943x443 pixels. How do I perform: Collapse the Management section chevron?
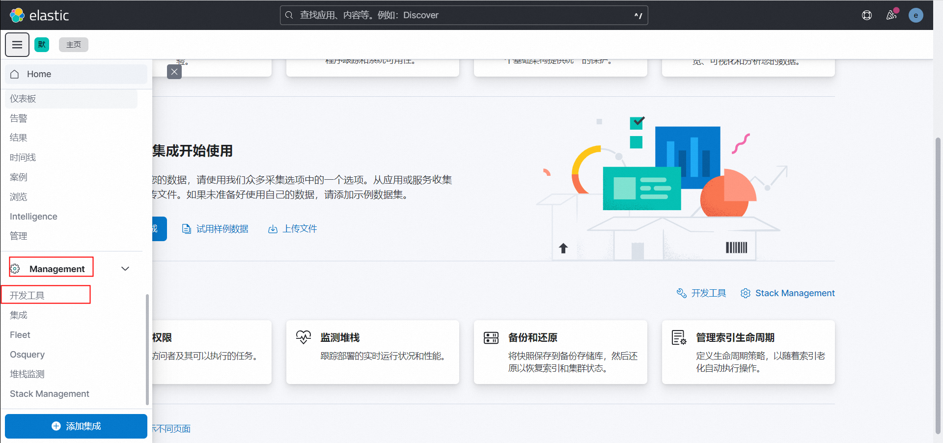[125, 269]
